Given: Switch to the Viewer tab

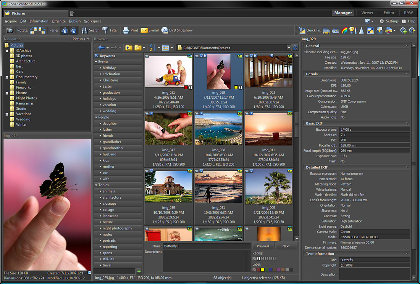Looking at the screenshot, I should (x=367, y=13).
